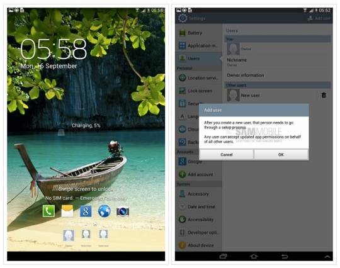Open the Phone app on lock screen

tap(48, 211)
